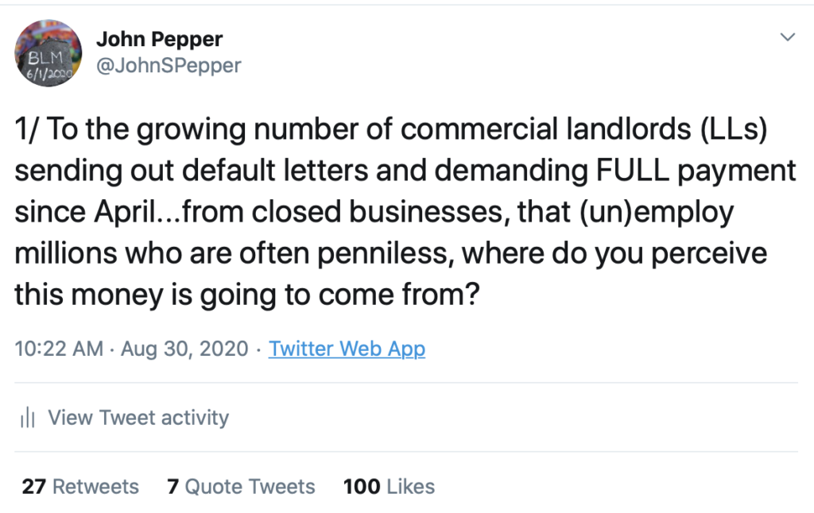Click the Twitter Web App source link
This screenshot has width=814, height=513.
(347, 349)
